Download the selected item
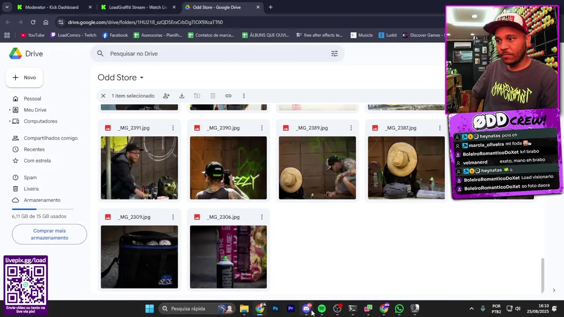 click(182, 96)
